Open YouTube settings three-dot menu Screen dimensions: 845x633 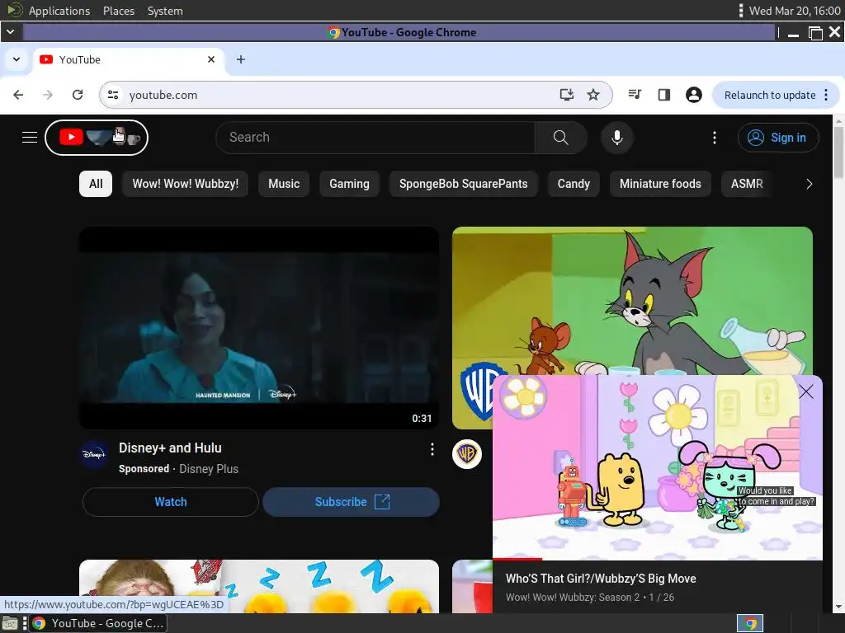(x=715, y=138)
